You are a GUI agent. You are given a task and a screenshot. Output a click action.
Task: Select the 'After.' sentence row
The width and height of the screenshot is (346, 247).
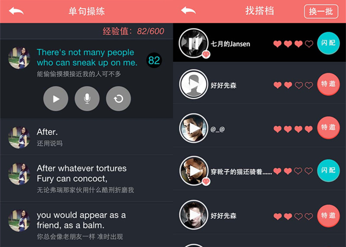pyautogui.click(x=86, y=137)
